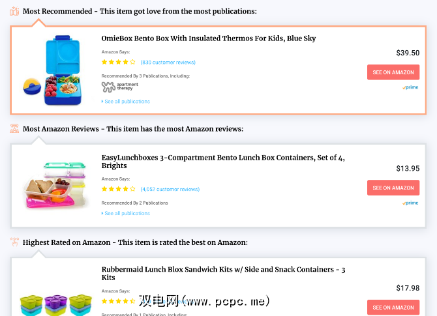Open the 4,052 customer reviews link
Viewport: 437px width, 316px height.
coord(170,190)
